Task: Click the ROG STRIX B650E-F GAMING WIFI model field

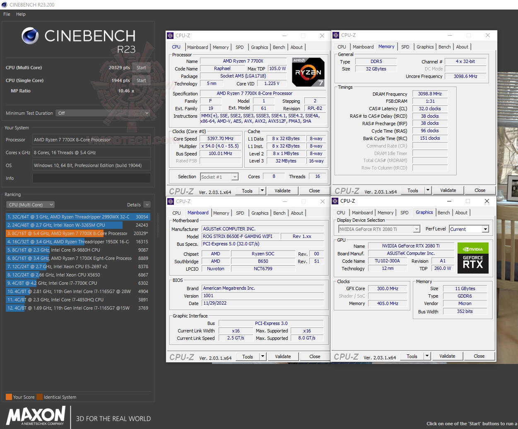Action: coord(241,236)
